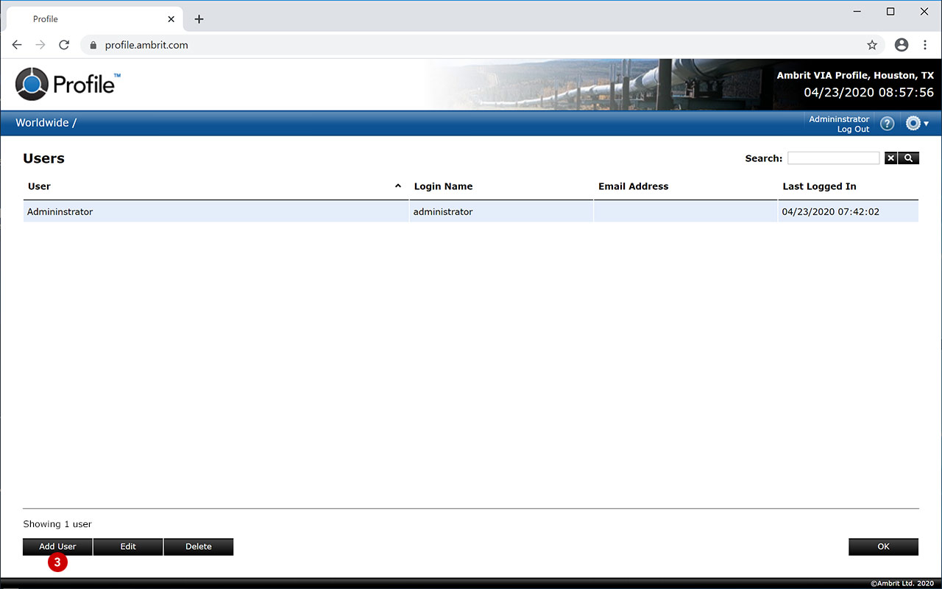The height and width of the screenshot is (589, 942).
Task: Click the Edit button
Action: [128, 546]
